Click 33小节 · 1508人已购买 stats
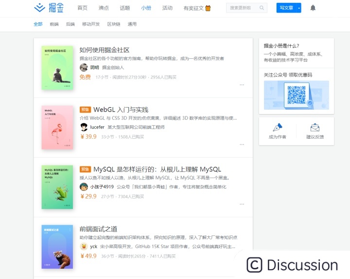The image size is (350, 279). [122, 137]
